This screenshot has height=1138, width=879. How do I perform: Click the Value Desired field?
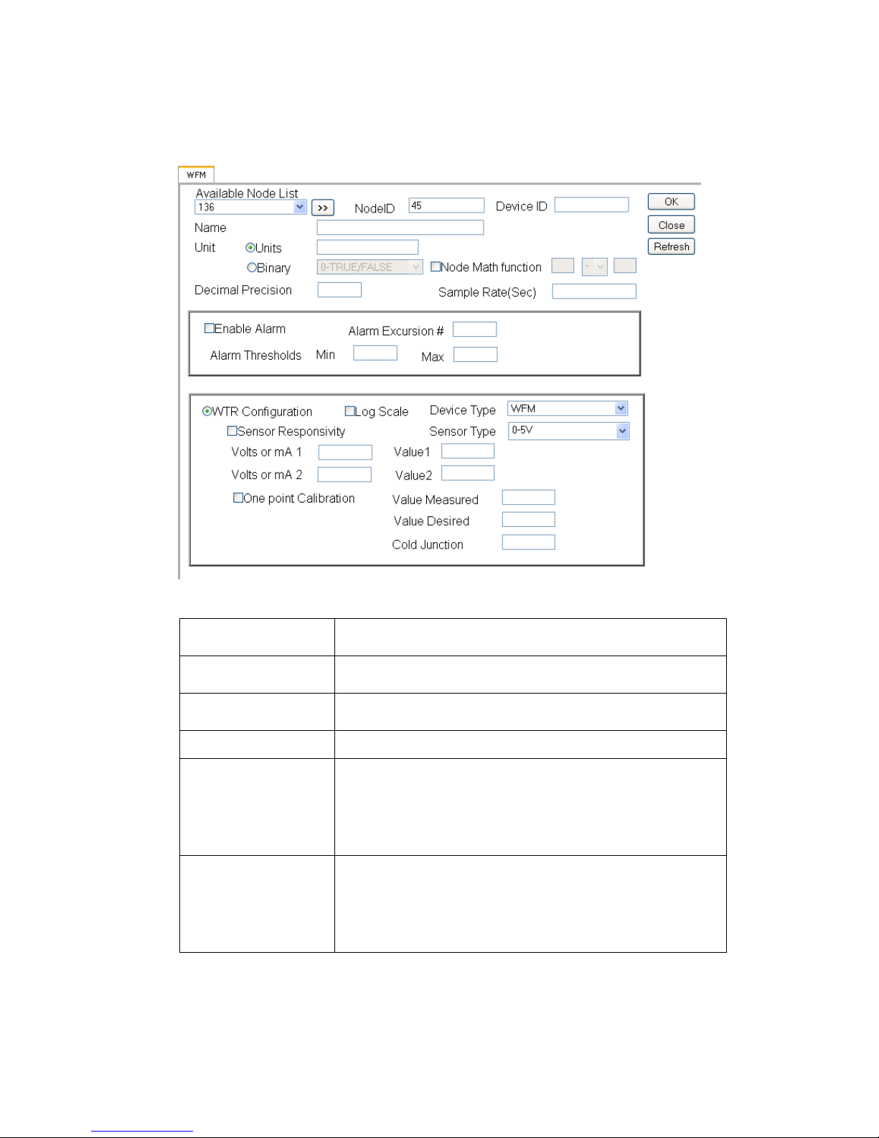[x=529, y=519]
